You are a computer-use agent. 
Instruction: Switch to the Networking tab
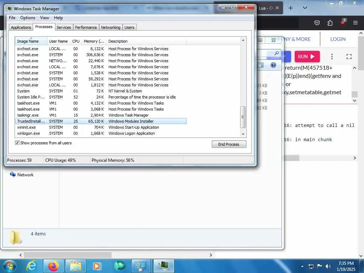111,27
